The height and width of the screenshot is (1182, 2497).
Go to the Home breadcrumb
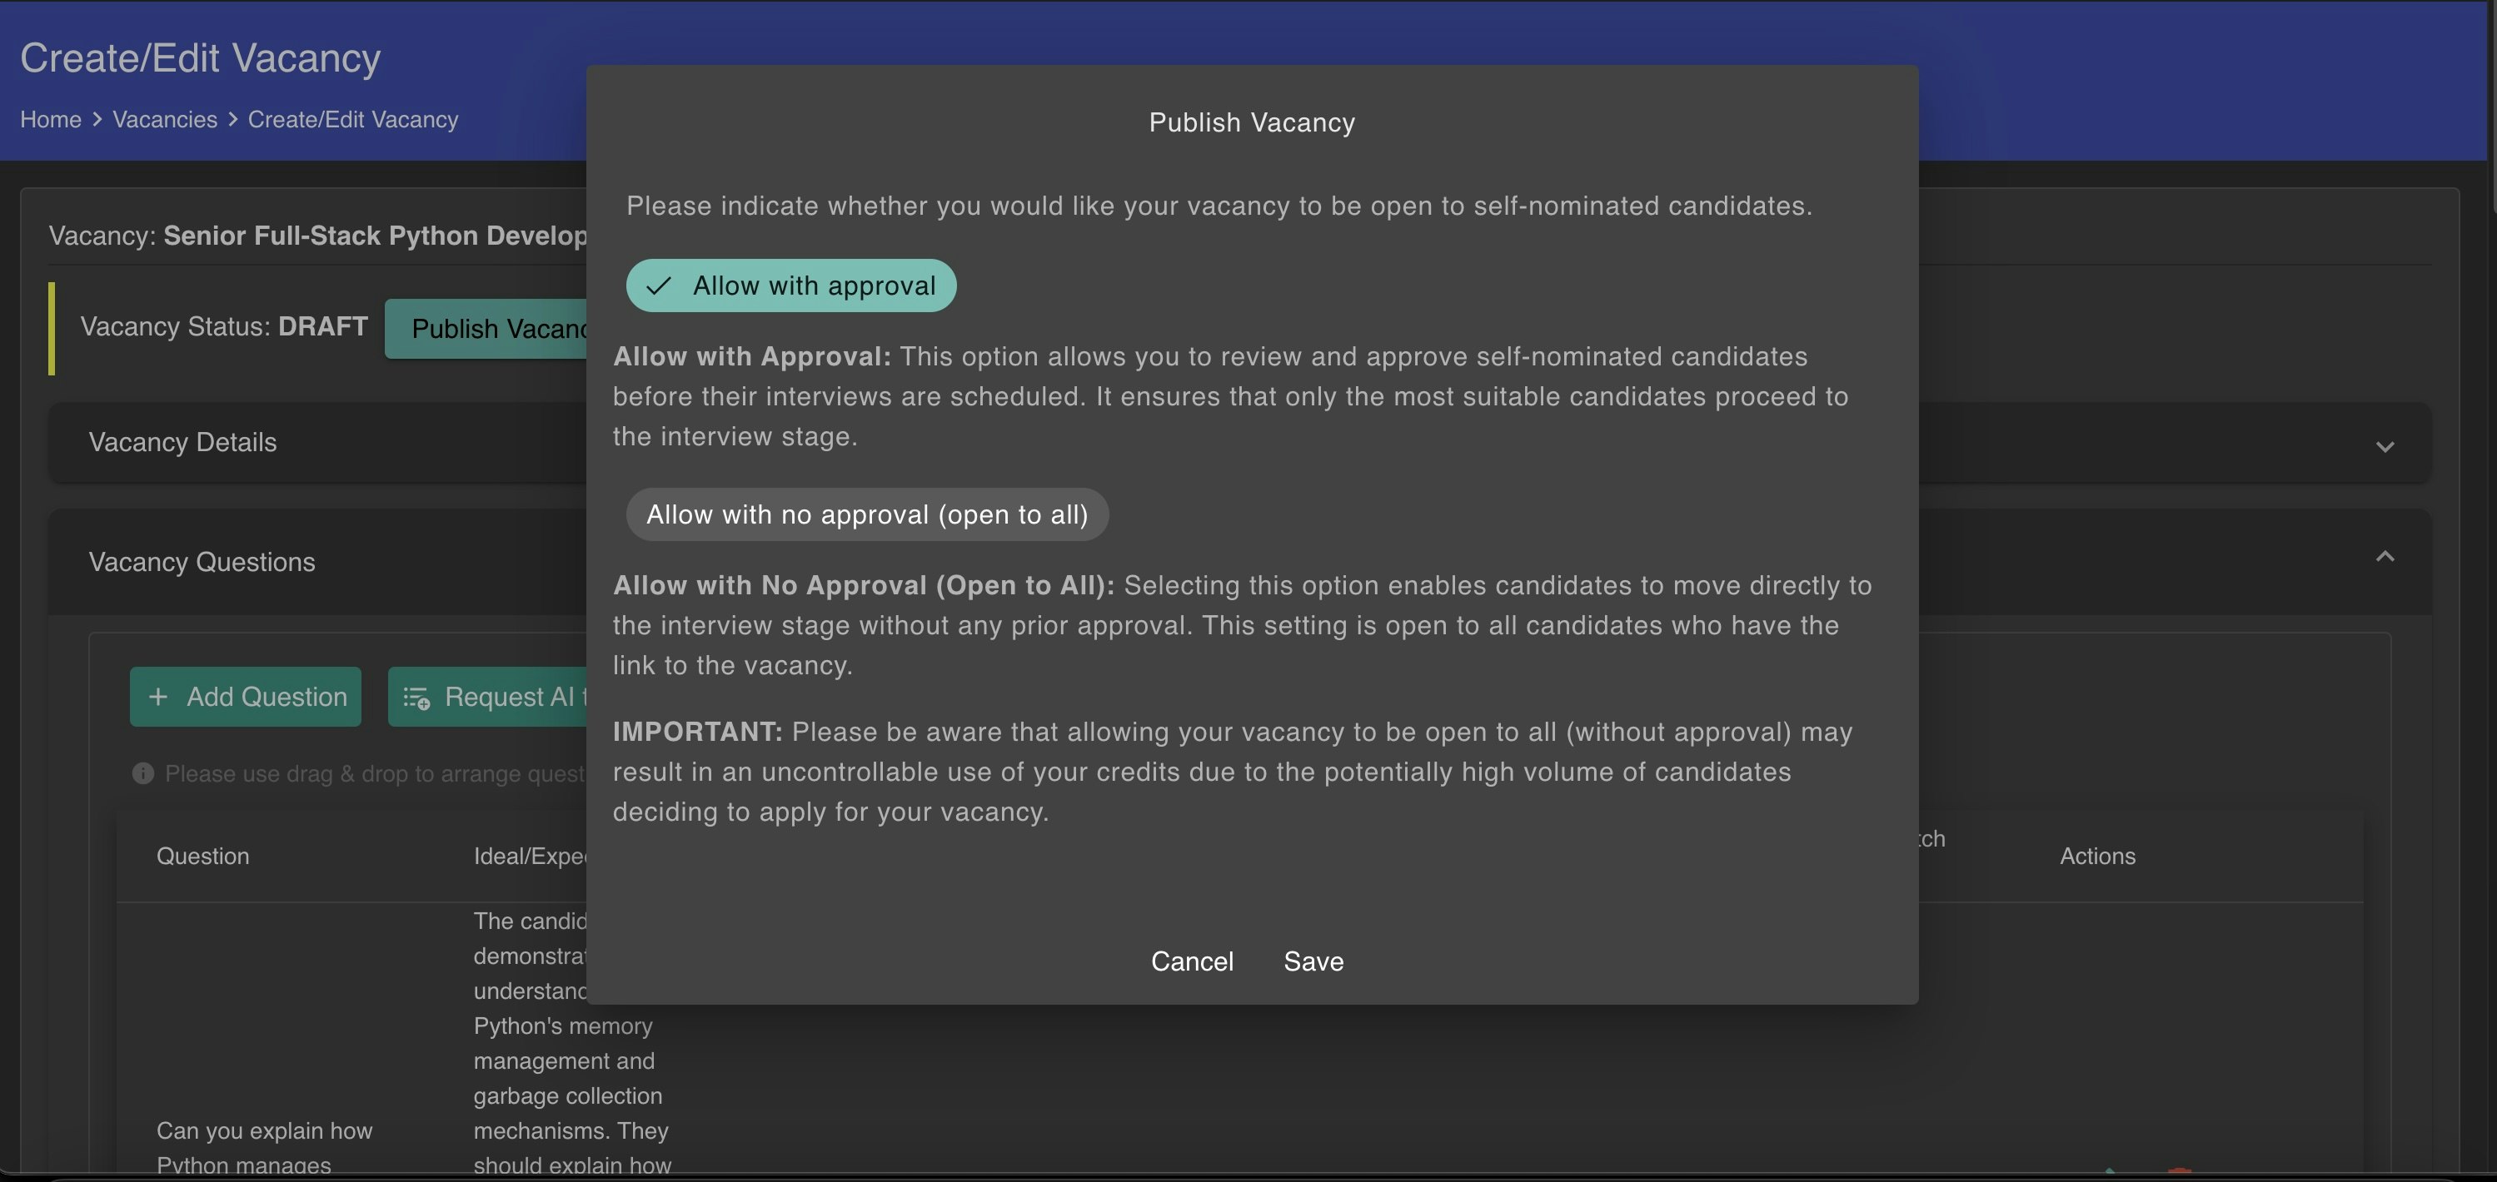[51, 119]
